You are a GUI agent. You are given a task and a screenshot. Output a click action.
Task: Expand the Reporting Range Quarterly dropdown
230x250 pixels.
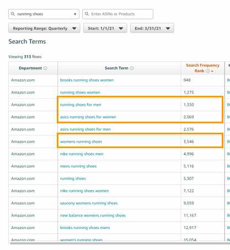pos(44,28)
